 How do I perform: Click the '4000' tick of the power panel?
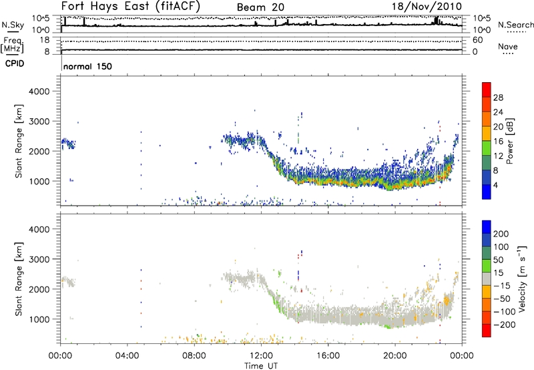(39, 91)
